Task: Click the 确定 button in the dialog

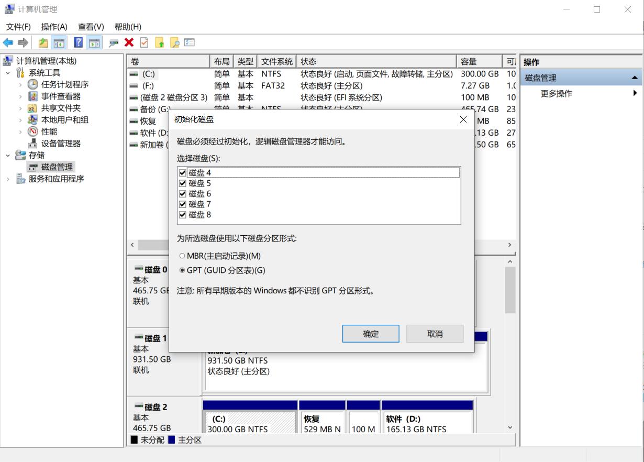Action: (x=370, y=334)
